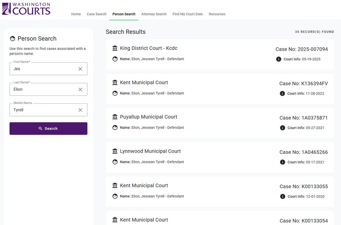Open the Resources tab
This screenshot has width=341, height=225.
pos(217,14)
